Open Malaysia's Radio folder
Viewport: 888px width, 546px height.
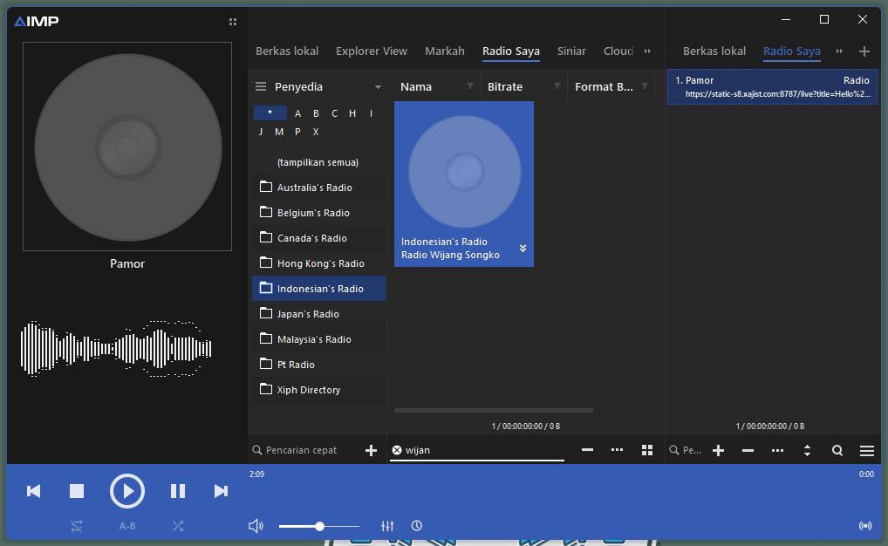click(319, 339)
